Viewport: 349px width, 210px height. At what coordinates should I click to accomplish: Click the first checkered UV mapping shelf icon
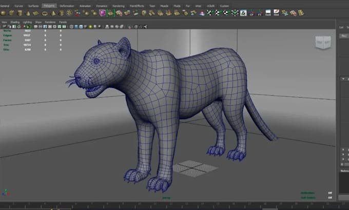(210, 13)
